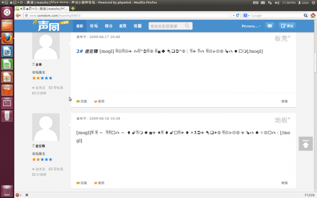Select the 话题 navigation tab

tap(137, 26)
